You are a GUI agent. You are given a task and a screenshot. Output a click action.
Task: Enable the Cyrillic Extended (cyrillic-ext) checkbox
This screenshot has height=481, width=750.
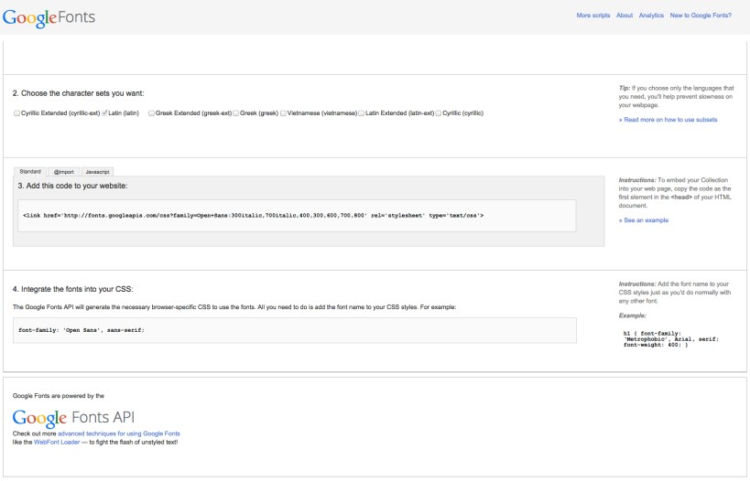16,113
